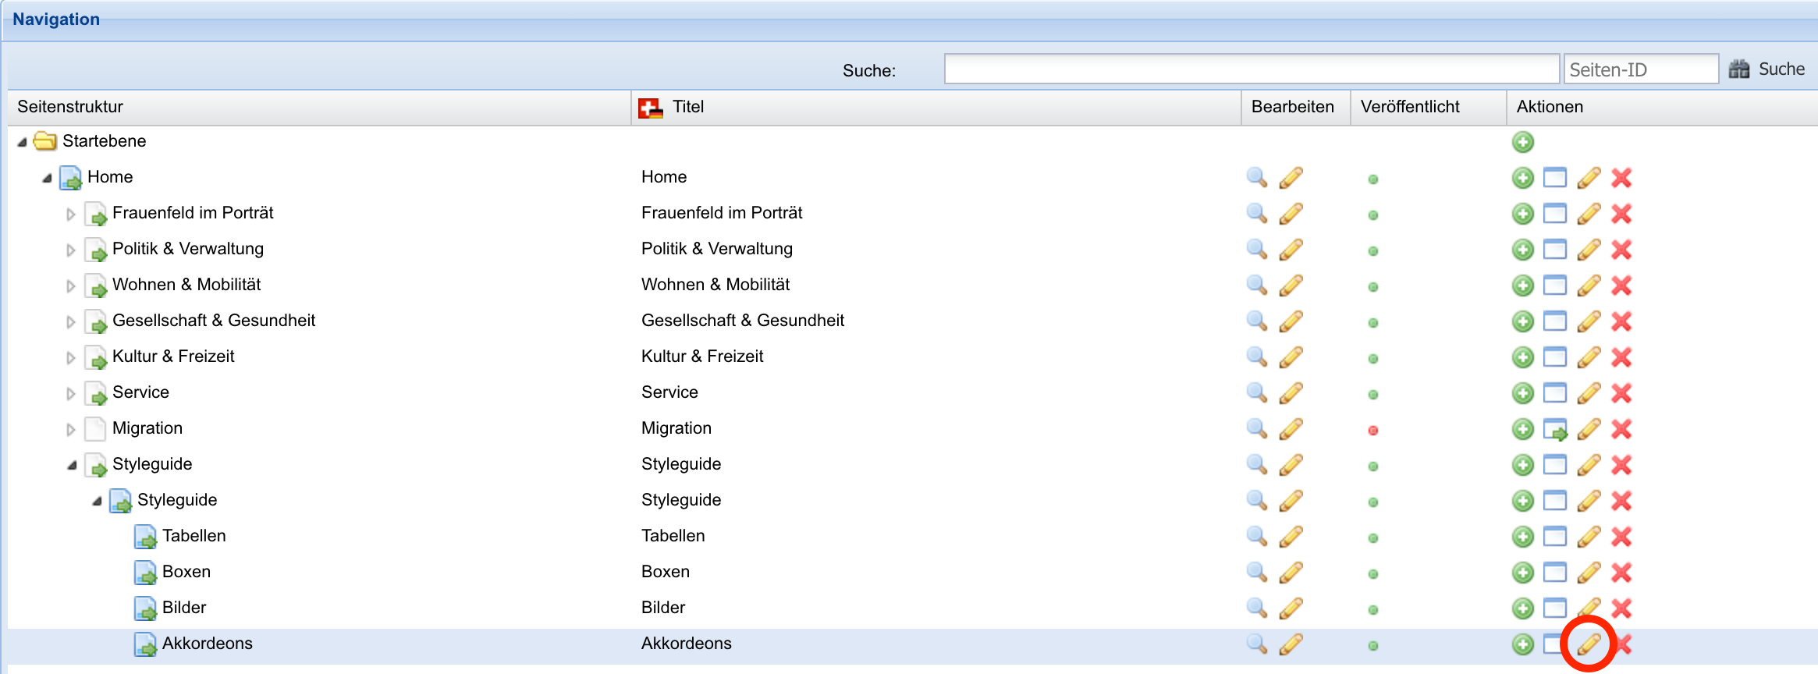Click the Seitenstruktur column header
This screenshot has width=1818, height=674.
pyautogui.click(x=319, y=108)
